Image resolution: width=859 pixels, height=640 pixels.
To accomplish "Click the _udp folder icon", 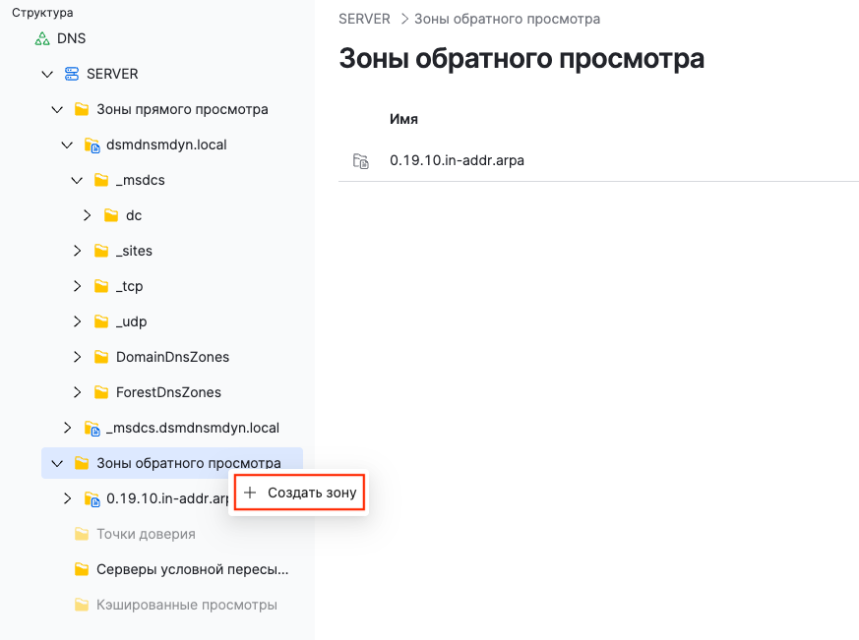I will [101, 321].
